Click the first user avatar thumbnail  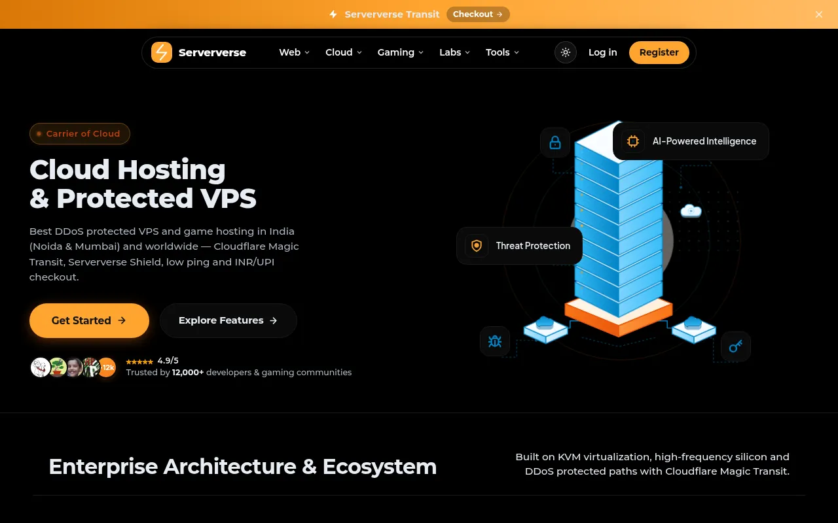[x=41, y=367]
